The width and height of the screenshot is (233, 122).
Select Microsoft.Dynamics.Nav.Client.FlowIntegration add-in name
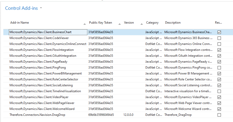[x=42, y=50]
